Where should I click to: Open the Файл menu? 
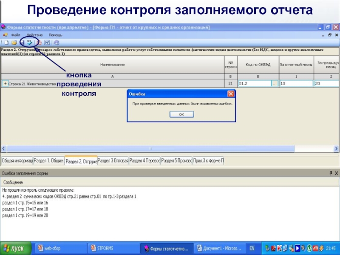point(16,35)
